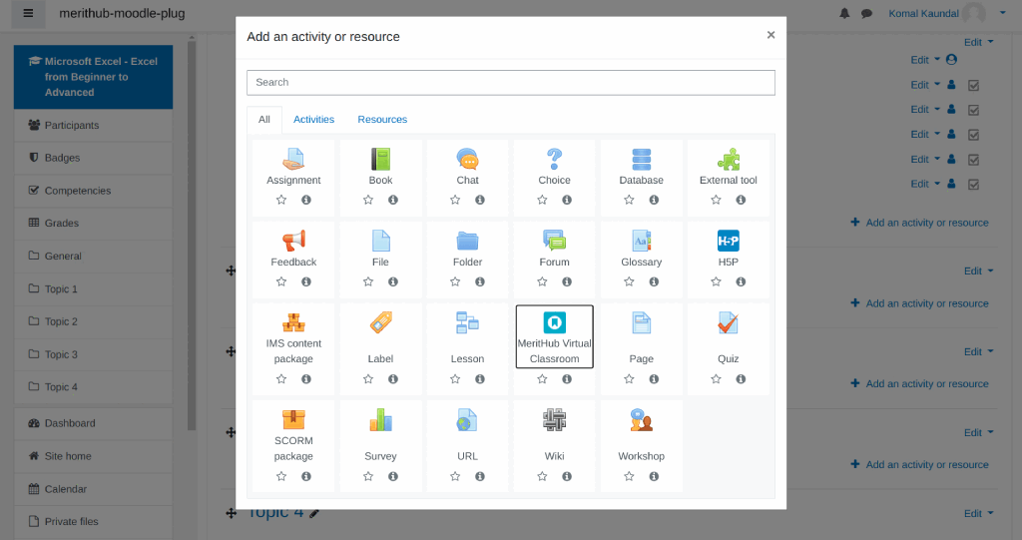Star the Chat activity as favourite

[x=455, y=201]
